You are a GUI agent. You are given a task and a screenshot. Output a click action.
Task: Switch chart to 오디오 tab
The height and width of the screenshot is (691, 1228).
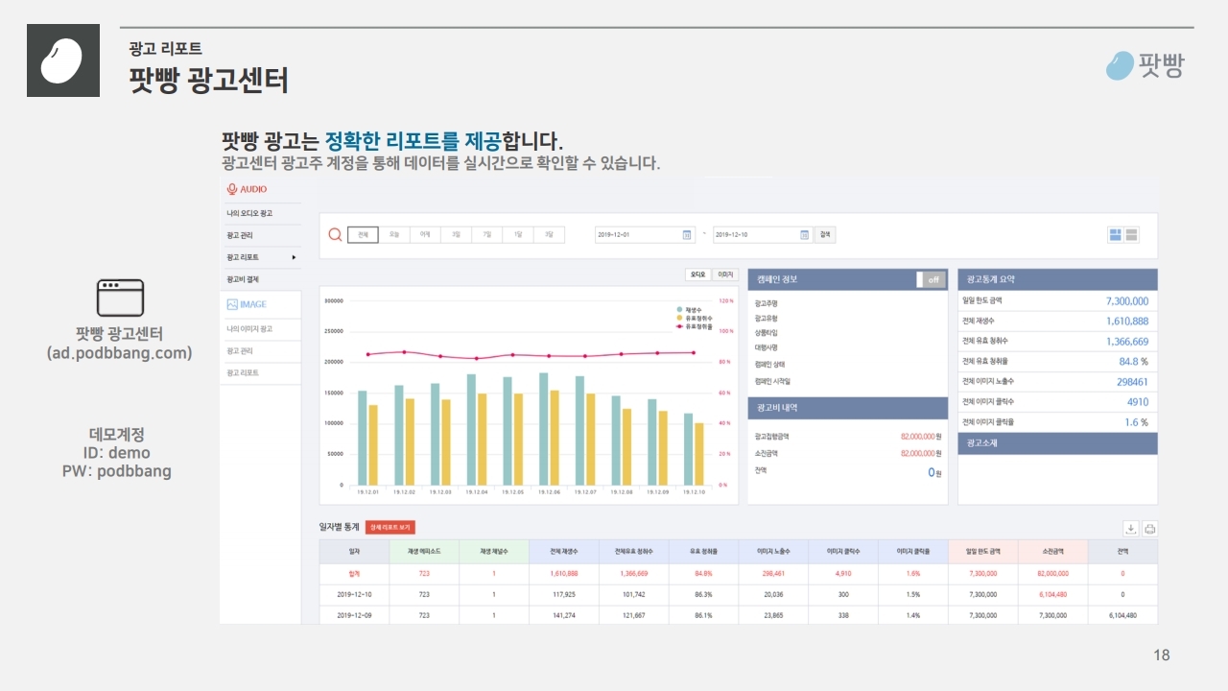(697, 274)
